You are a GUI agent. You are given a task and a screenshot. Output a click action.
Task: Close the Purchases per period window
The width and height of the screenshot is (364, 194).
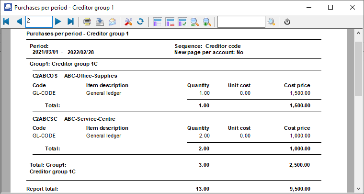[x=353, y=8]
